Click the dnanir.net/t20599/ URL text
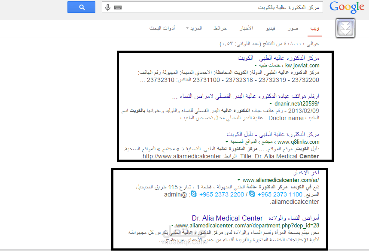This screenshot has height=251, width=369. click(x=297, y=103)
